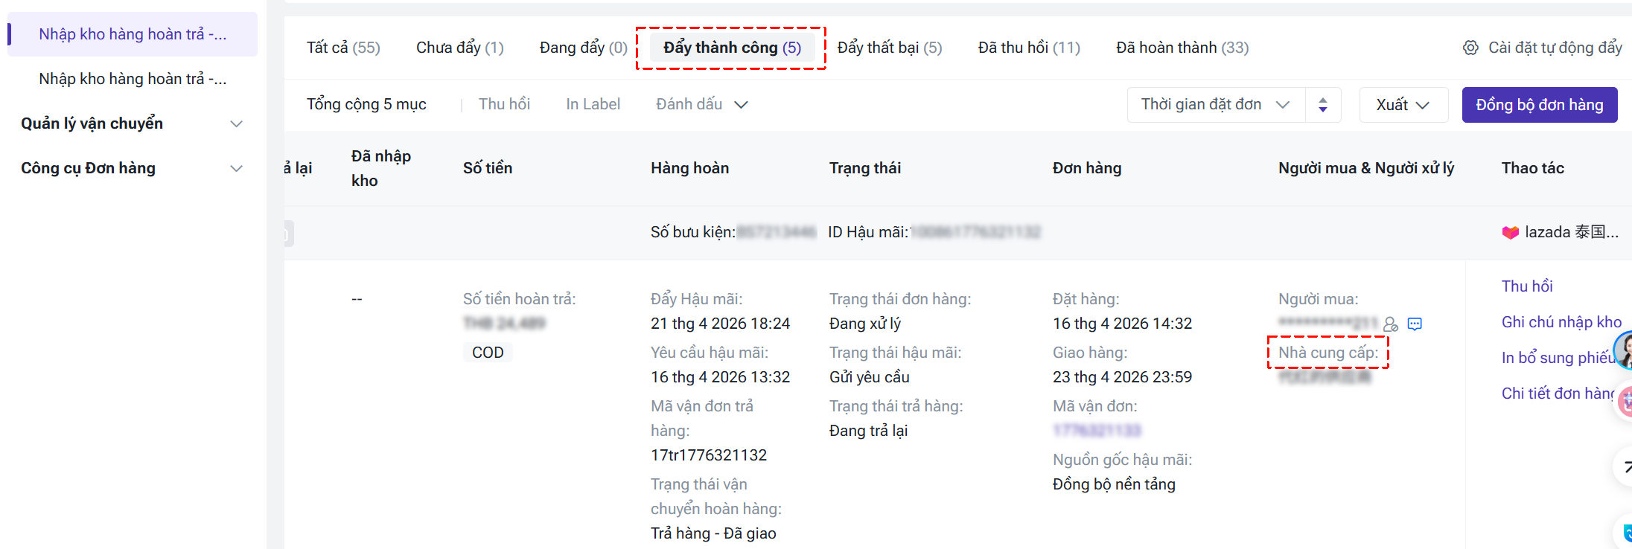Click the Gửi yêu cầu after-sales status

pos(870,377)
